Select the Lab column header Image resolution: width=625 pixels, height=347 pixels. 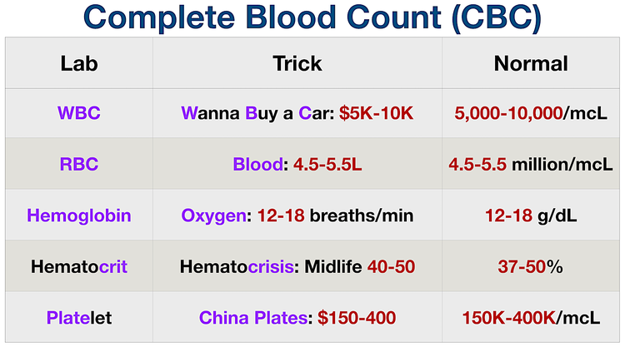[79, 63]
